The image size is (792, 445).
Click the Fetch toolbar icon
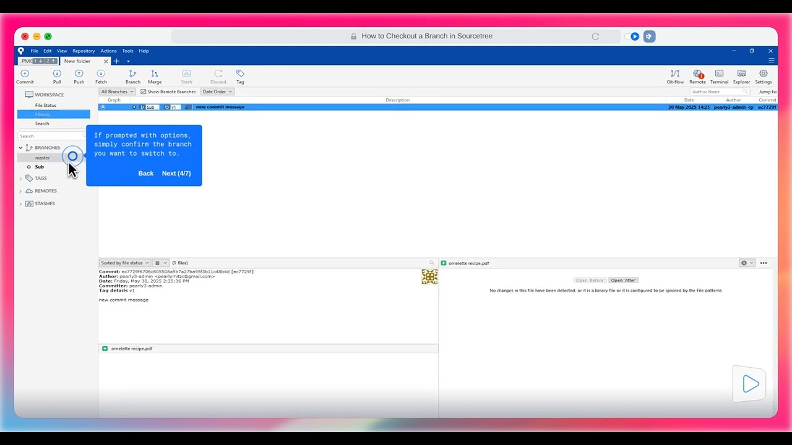(101, 77)
